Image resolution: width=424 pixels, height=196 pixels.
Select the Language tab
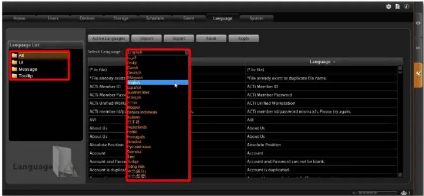(x=223, y=18)
